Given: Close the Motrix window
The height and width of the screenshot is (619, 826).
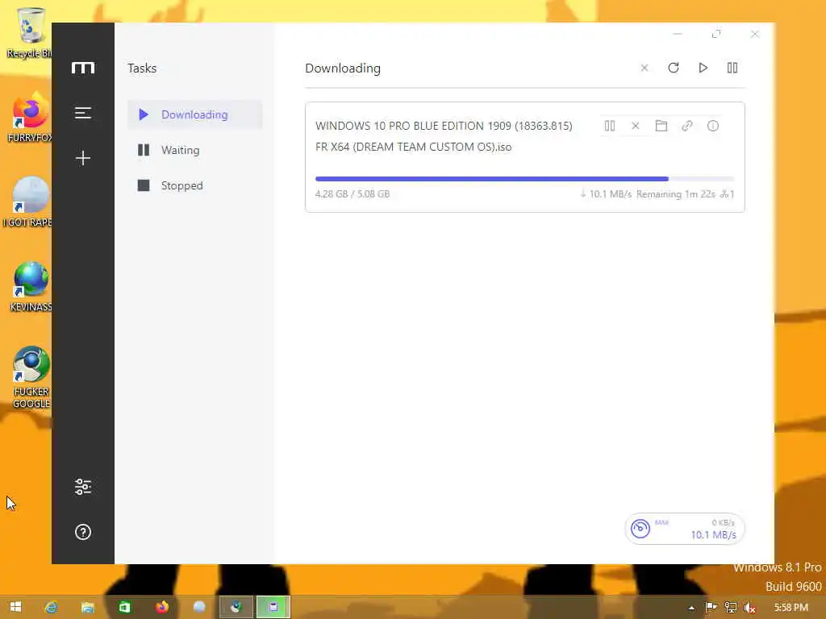Looking at the screenshot, I should coord(755,34).
